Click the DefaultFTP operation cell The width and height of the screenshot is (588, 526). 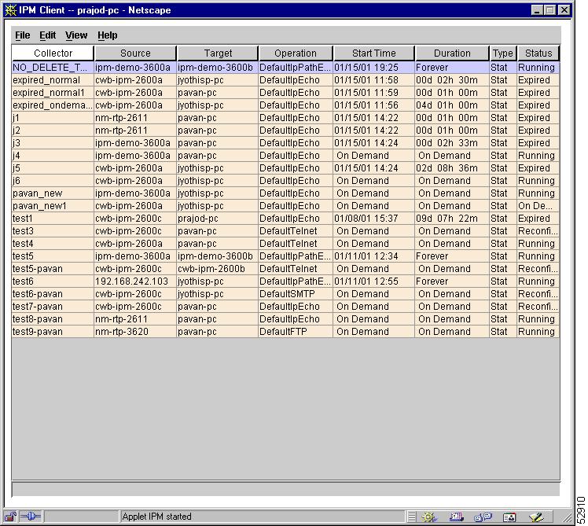296,332
